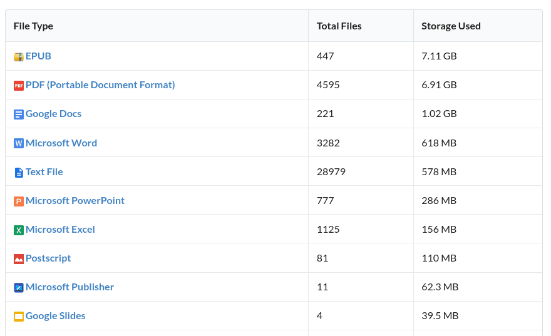This screenshot has height=336, width=551.
Task: Click the 110 MB storage value
Action: 439,258
